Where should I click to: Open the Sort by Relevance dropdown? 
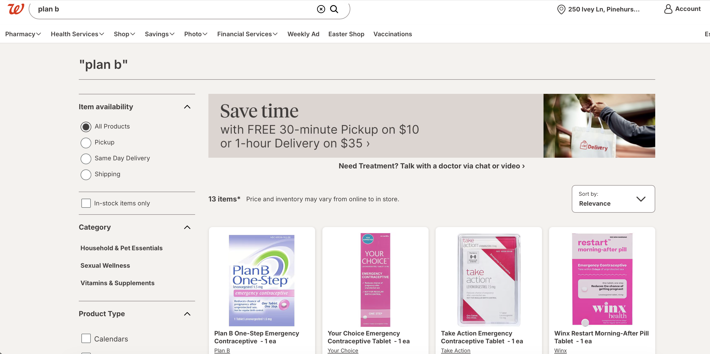613,199
